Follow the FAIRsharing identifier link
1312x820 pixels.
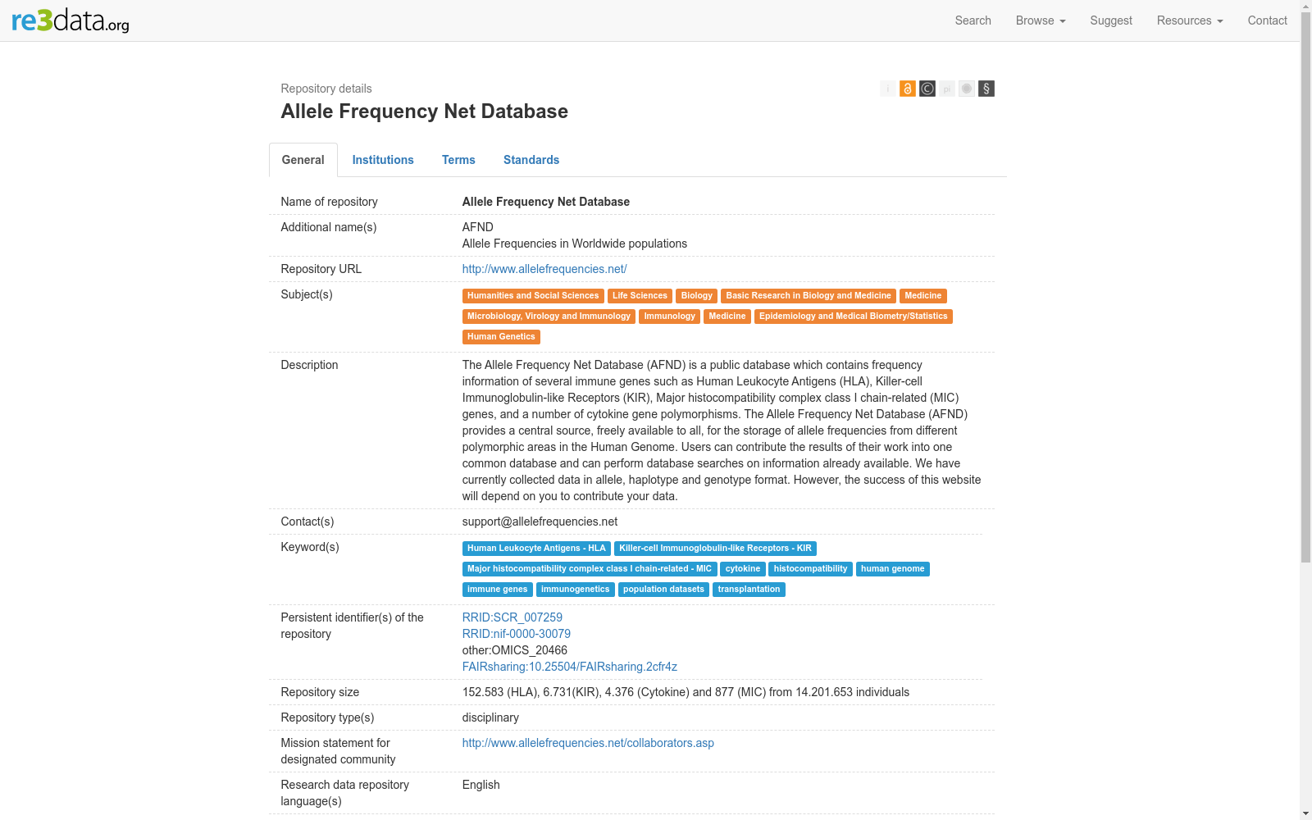click(570, 667)
